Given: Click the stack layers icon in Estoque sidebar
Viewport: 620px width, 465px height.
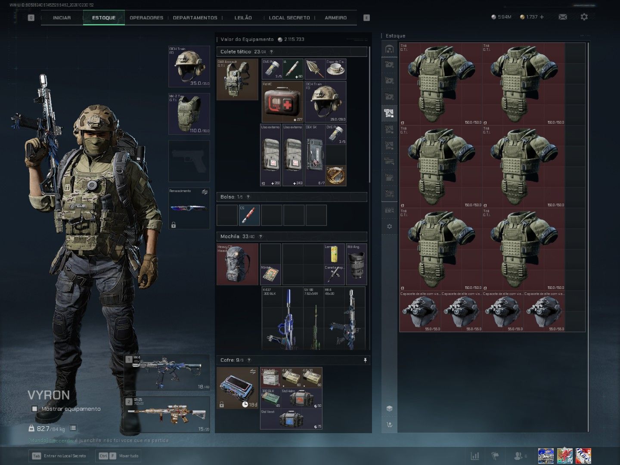Looking at the screenshot, I should pyautogui.click(x=389, y=409).
